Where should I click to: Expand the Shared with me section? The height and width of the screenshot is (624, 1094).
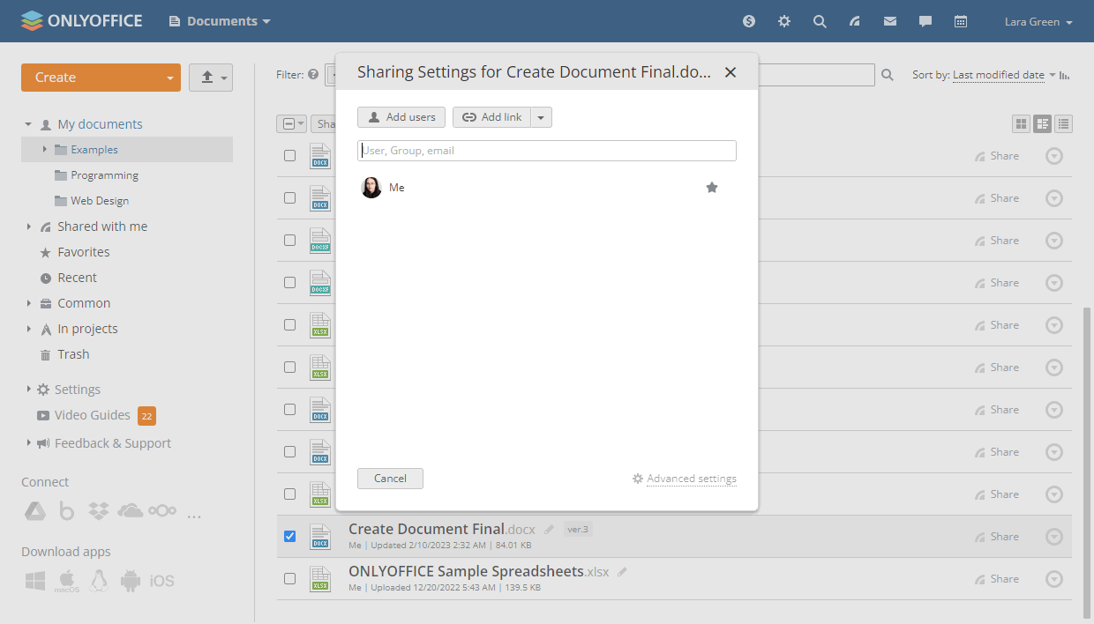click(x=29, y=226)
